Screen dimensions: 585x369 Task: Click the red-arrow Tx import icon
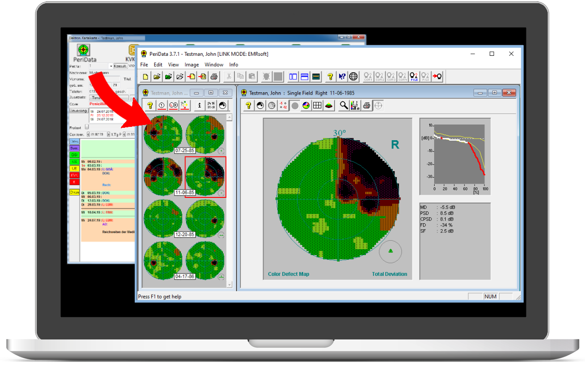click(202, 77)
